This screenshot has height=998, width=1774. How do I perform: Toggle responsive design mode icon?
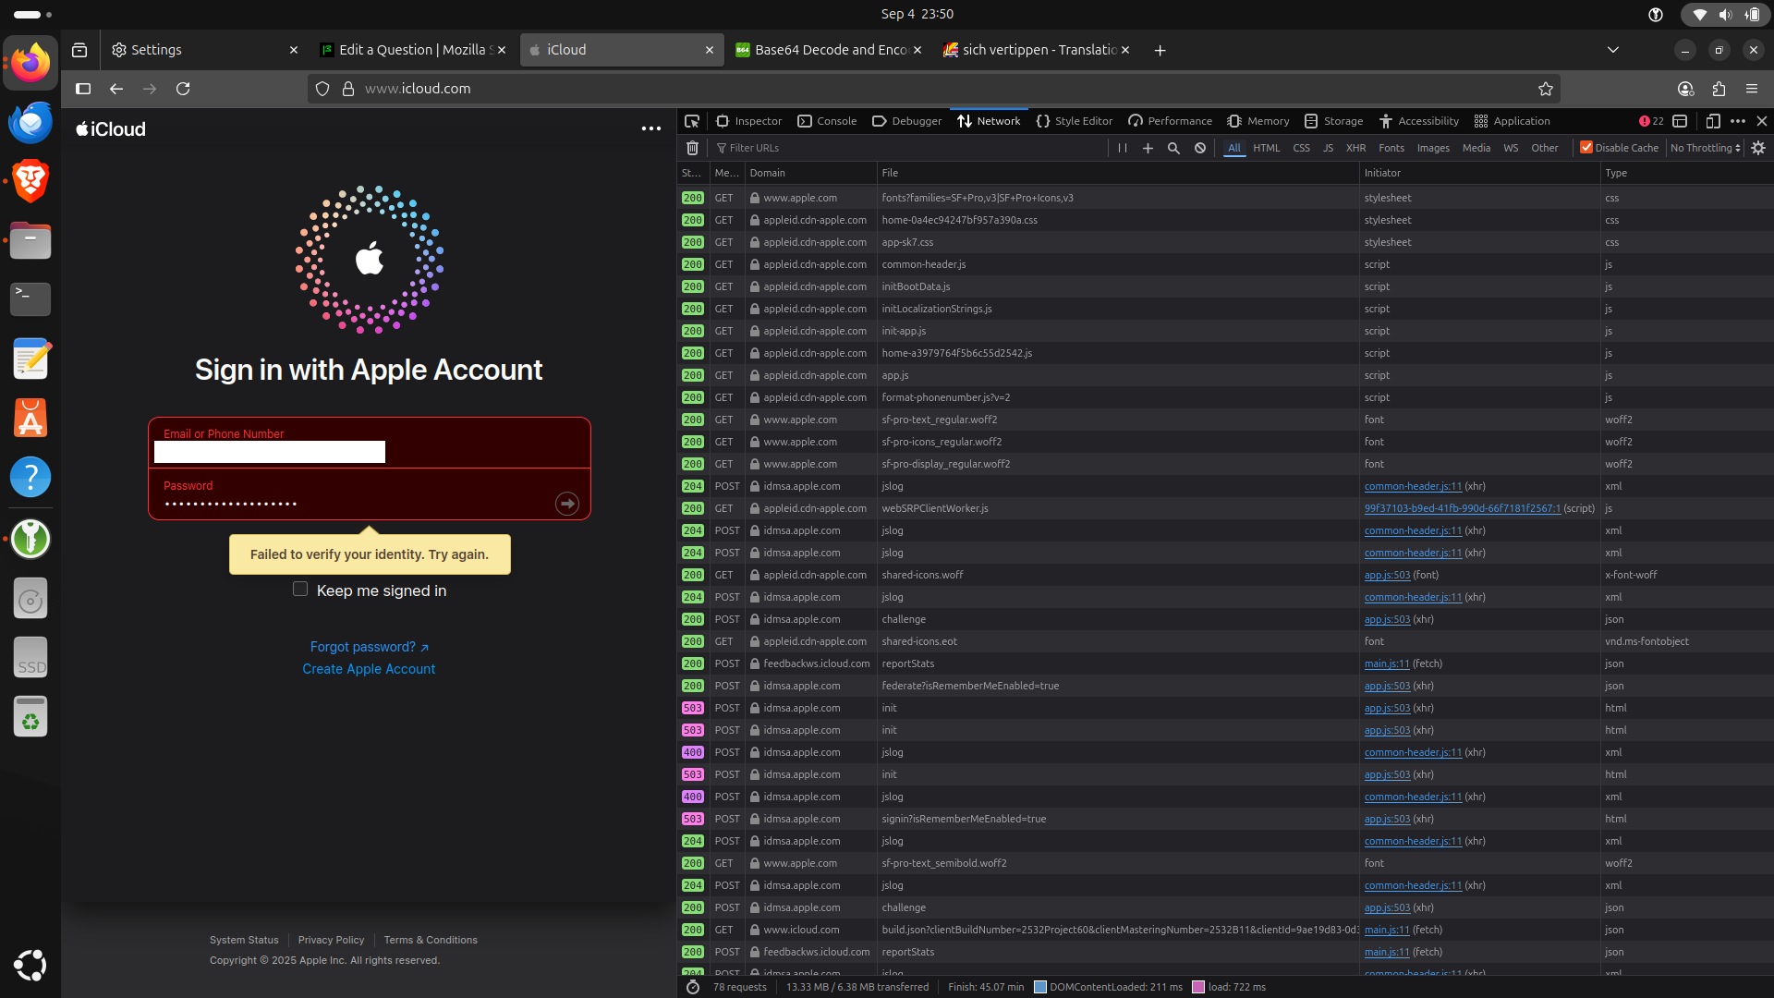point(1712,121)
